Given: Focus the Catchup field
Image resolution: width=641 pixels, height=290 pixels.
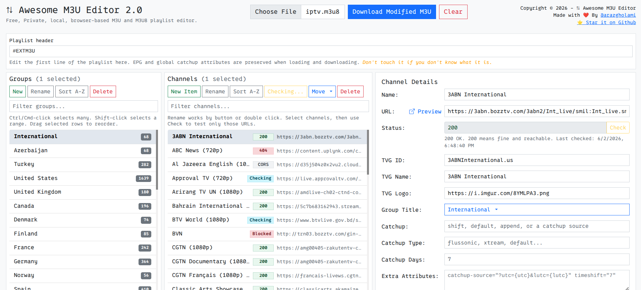Looking at the screenshot, I should point(537,226).
